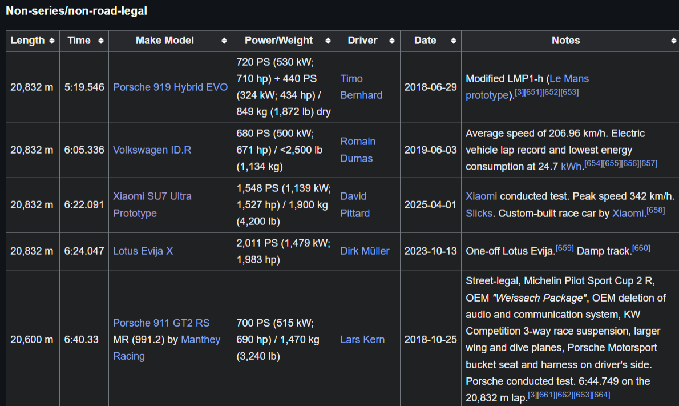Follow the kWh link in ID.R notes
This screenshot has height=406, width=679.
pyautogui.click(x=572, y=167)
